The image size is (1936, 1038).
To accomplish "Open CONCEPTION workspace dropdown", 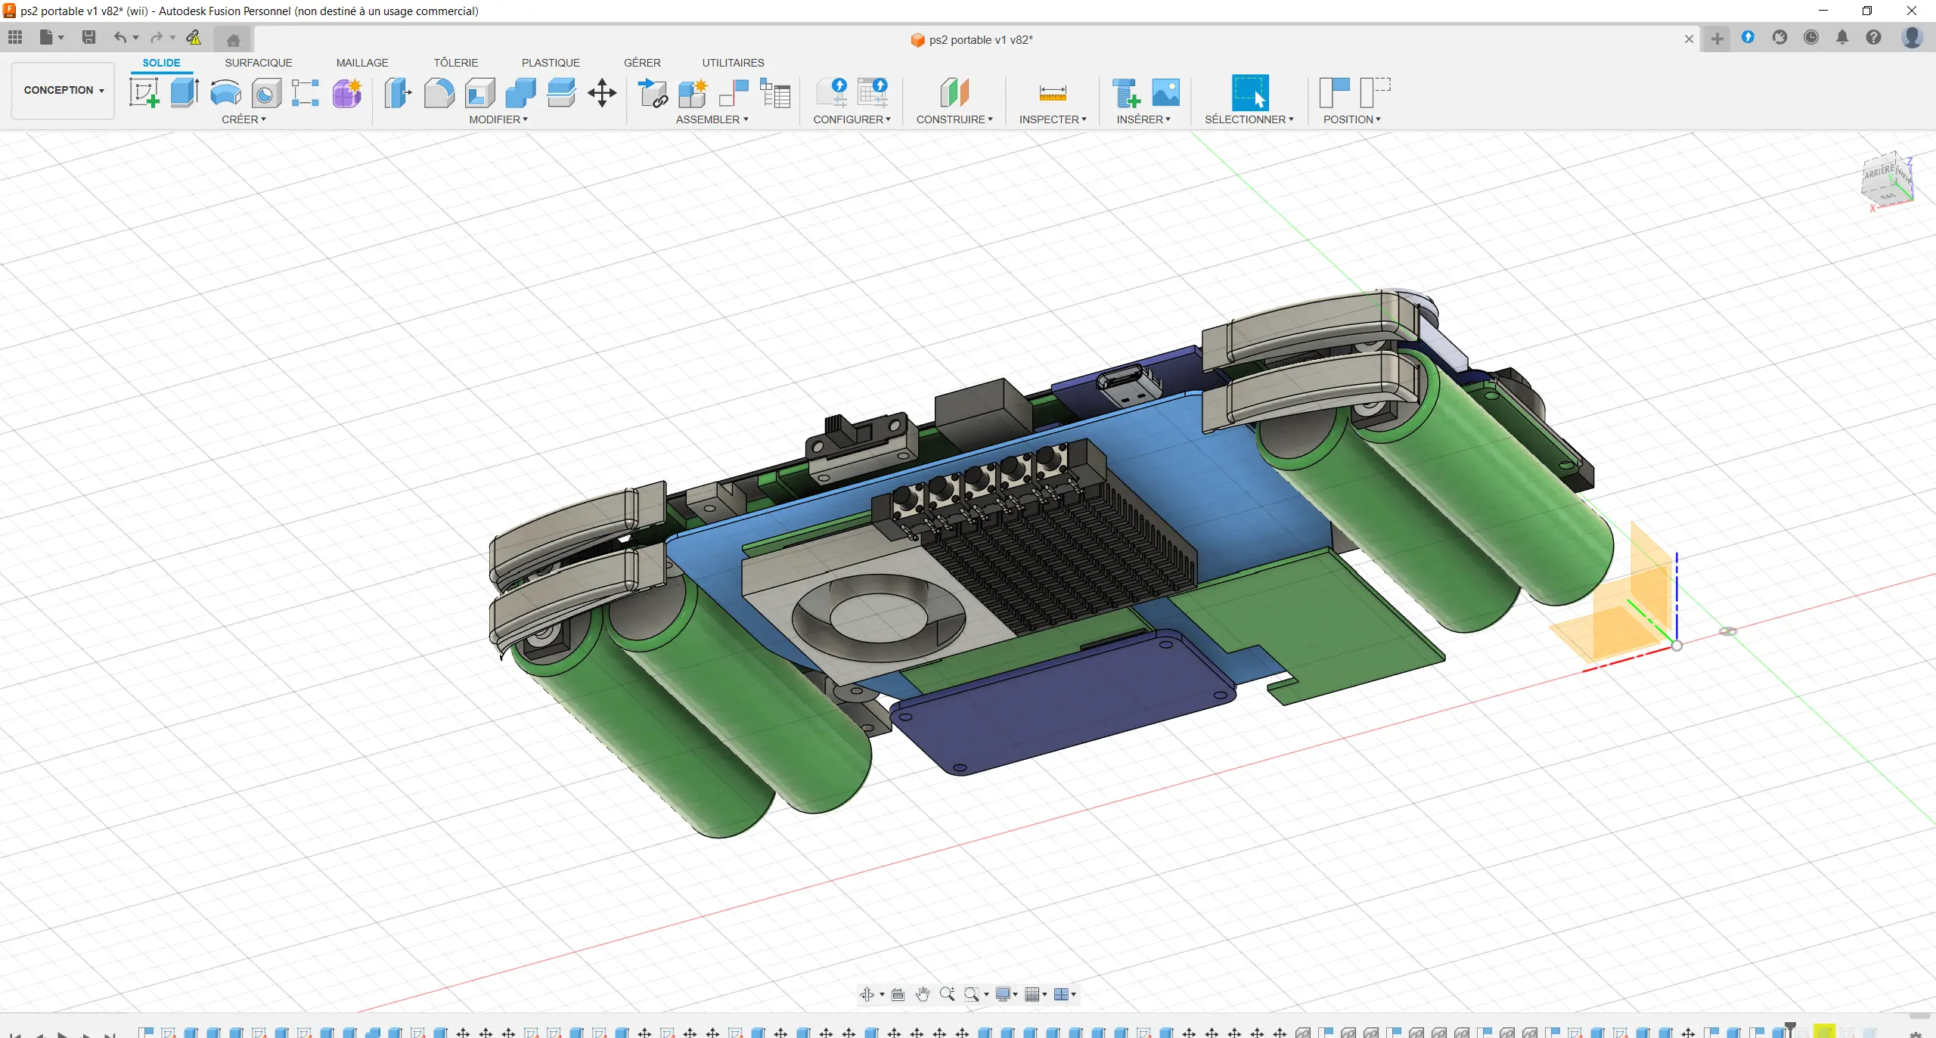I will [63, 90].
